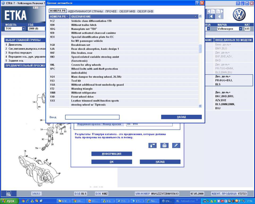Select model entry PR-0GG+BXJ, BLS

click(x=229, y=80)
